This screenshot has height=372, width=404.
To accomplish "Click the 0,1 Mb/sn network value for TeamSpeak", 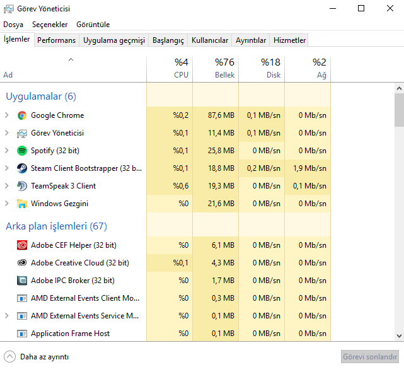I will pyautogui.click(x=309, y=186).
